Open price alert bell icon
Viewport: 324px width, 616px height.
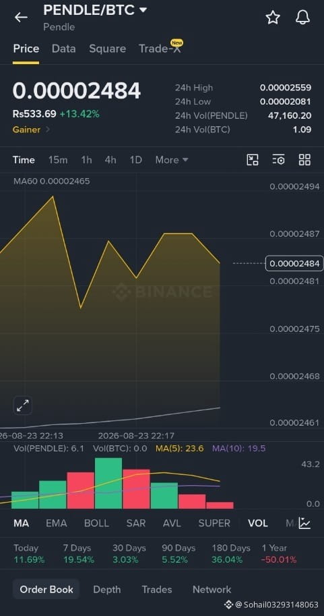pos(302,18)
